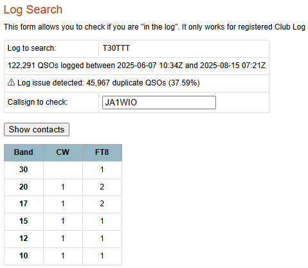Select the 20 band row label
The image size is (308, 268).
tap(24, 187)
